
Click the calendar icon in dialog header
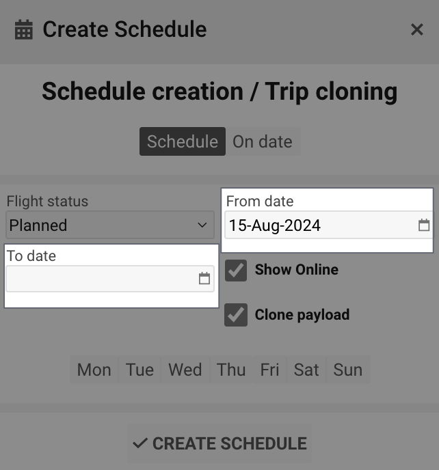24,30
